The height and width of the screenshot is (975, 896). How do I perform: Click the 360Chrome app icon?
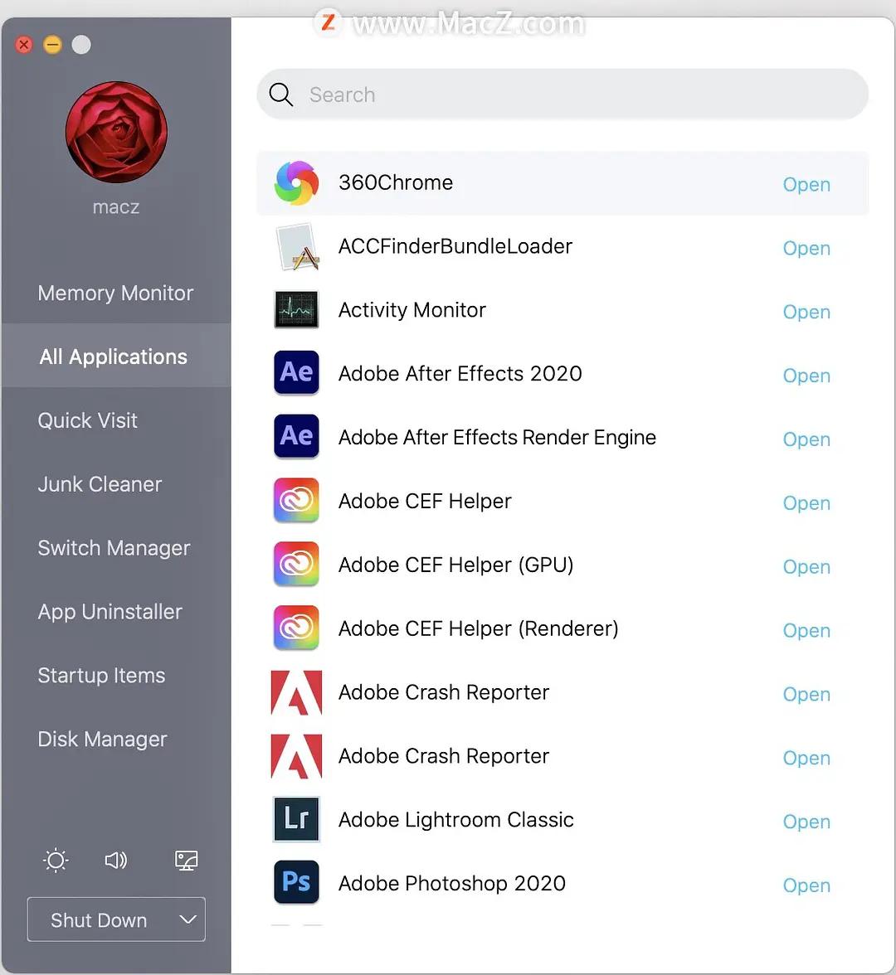click(297, 182)
